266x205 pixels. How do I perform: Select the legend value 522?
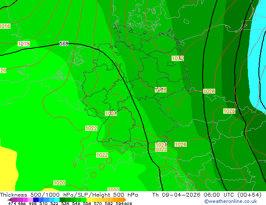tap(54, 203)
